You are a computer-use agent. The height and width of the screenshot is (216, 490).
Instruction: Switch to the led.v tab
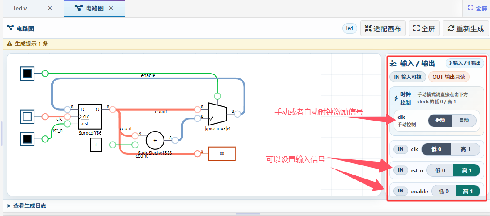[20, 8]
